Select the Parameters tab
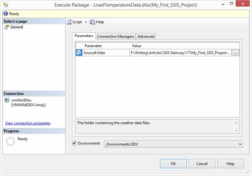The width and height of the screenshot is (252, 176). [84, 36]
